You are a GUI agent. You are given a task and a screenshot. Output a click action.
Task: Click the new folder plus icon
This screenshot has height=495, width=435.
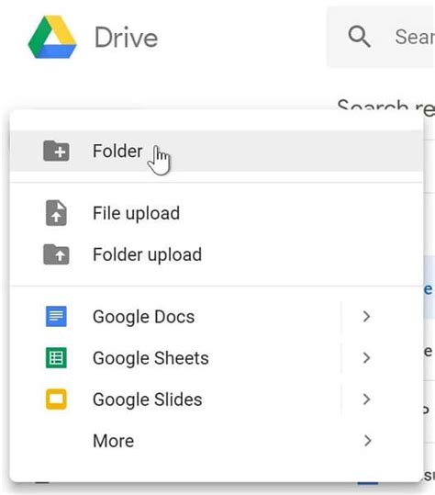click(56, 151)
